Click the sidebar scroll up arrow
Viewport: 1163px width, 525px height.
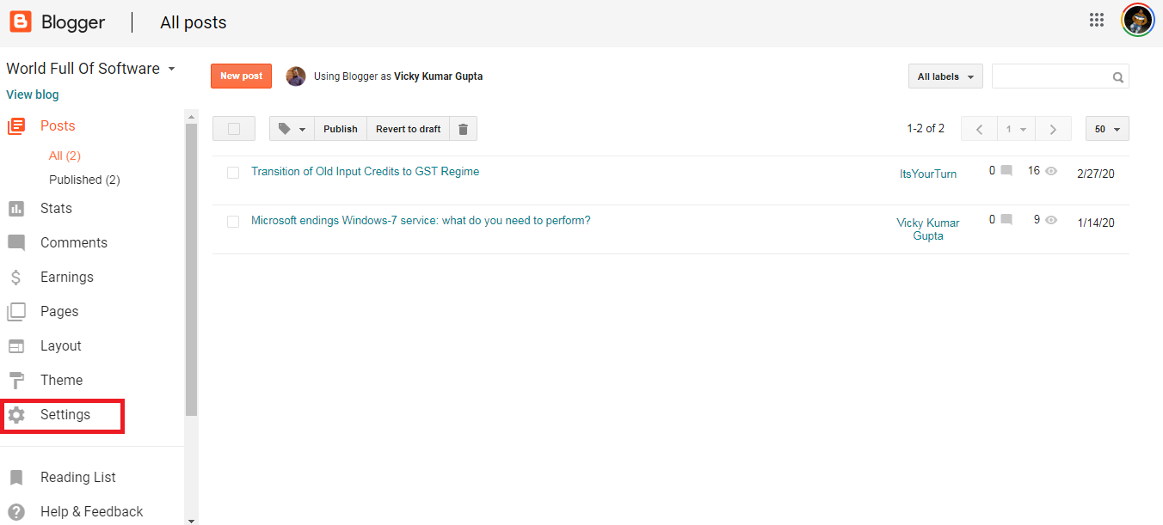(191, 116)
